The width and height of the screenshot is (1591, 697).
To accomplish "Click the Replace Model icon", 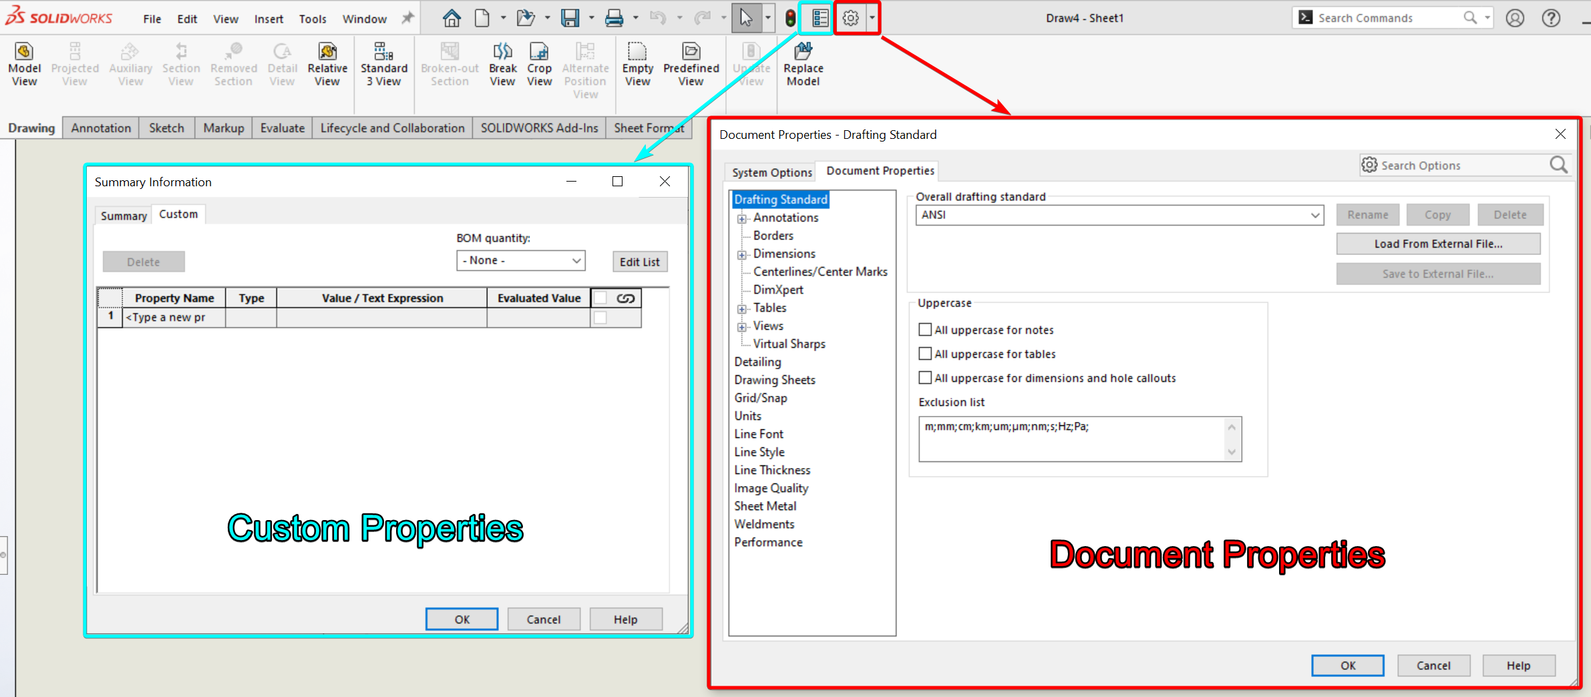I will click(803, 52).
